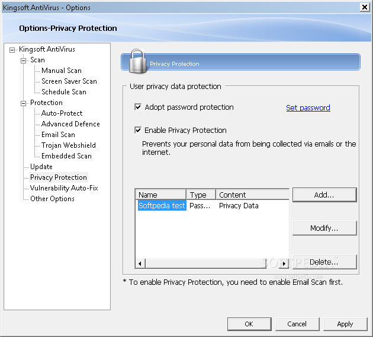Open Advanced Defence options

point(70,124)
